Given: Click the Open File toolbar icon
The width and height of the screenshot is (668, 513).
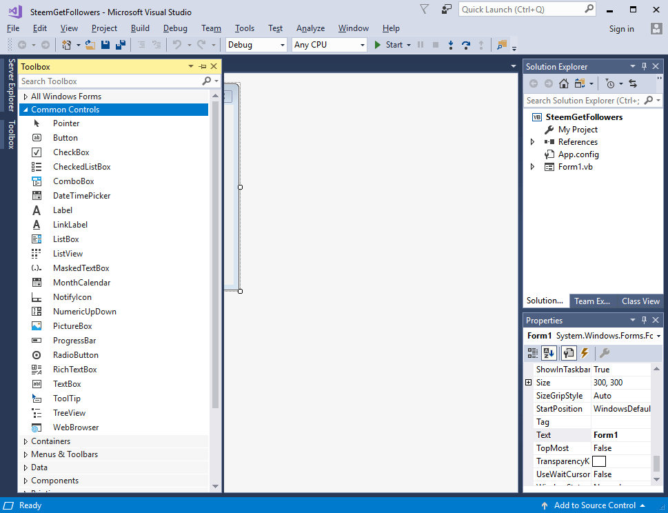Looking at the screenshot, I should [90, 45].
